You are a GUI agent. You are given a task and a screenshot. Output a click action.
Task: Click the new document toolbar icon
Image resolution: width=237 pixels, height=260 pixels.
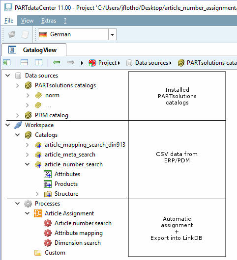click(25, 34)
